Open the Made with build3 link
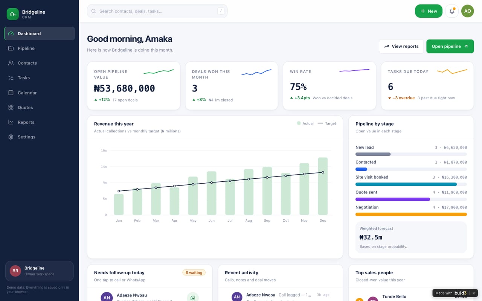Screen dimensions: 482x301 point(451,293)
